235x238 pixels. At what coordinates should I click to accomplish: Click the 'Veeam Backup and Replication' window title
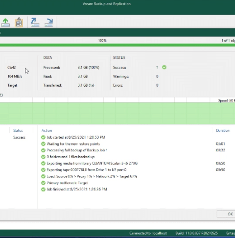click(107, 4)
